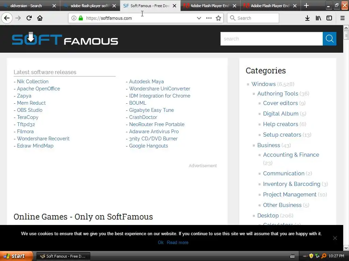Click the green secure padlock icon
This screenshot has height=261, width=349.
[81, 18]
